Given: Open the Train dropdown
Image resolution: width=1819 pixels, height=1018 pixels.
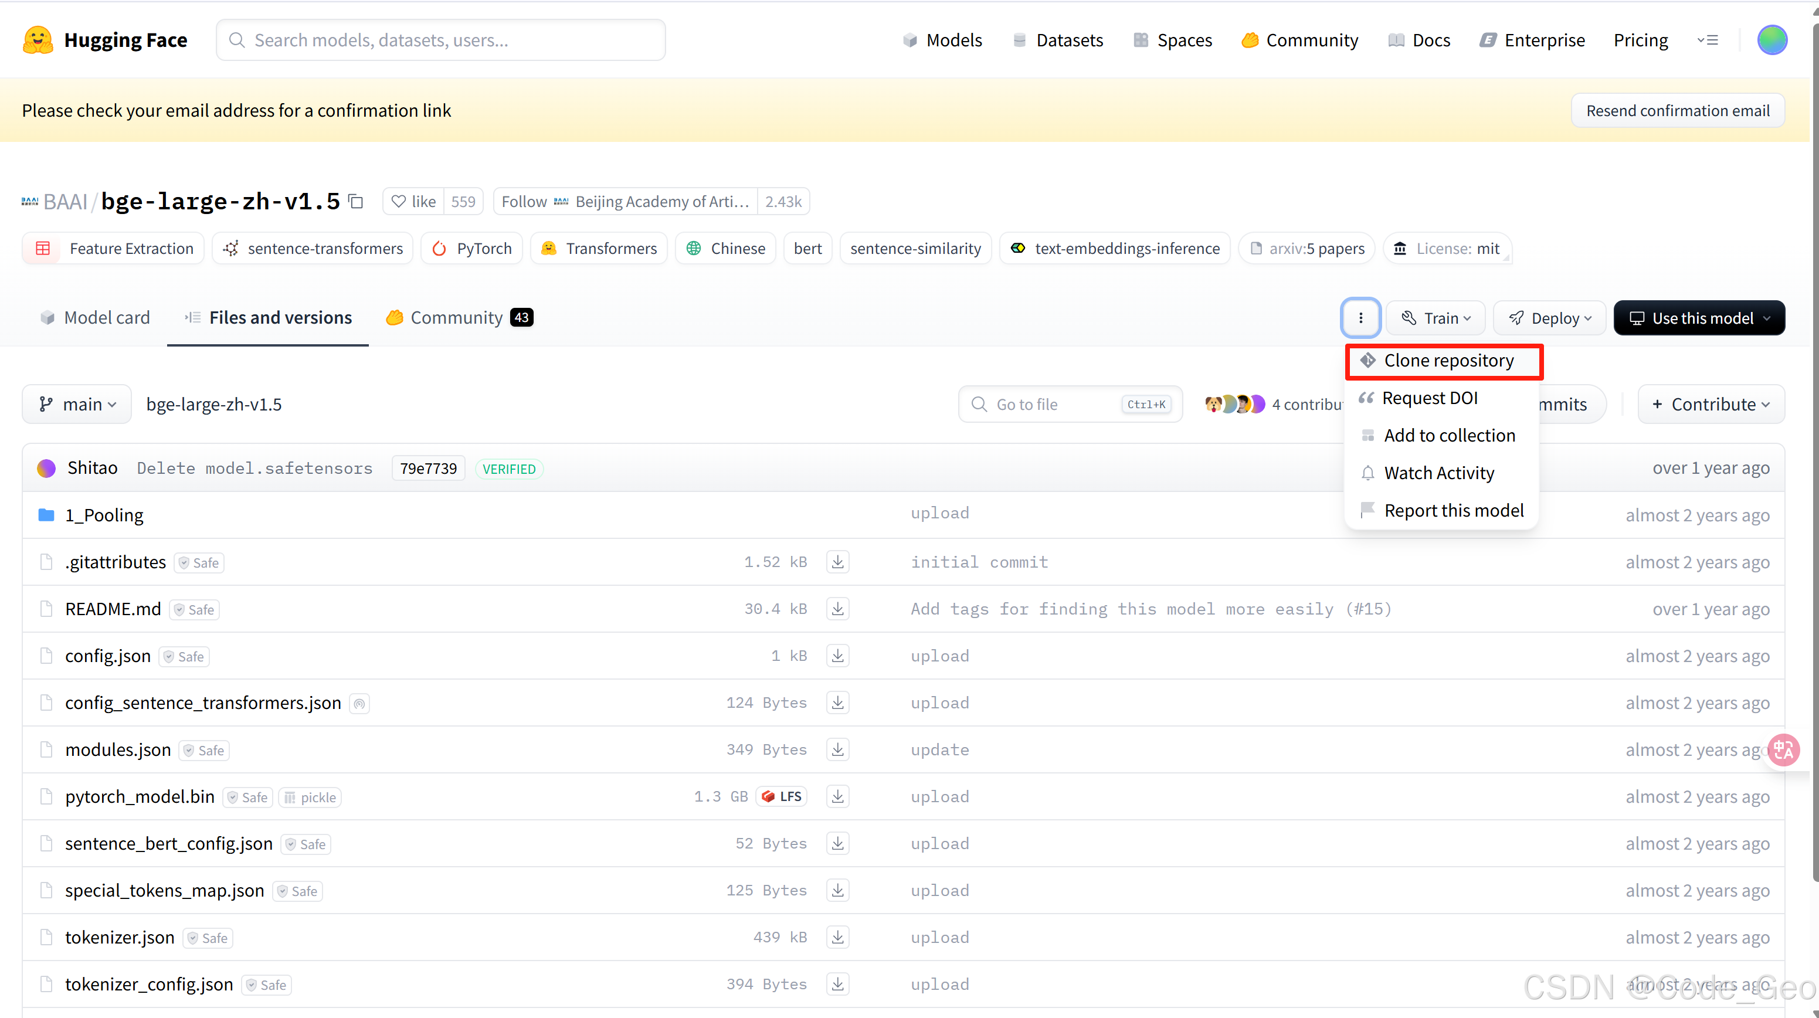Looking at the screenshot, I should [x=1436, y=318].
